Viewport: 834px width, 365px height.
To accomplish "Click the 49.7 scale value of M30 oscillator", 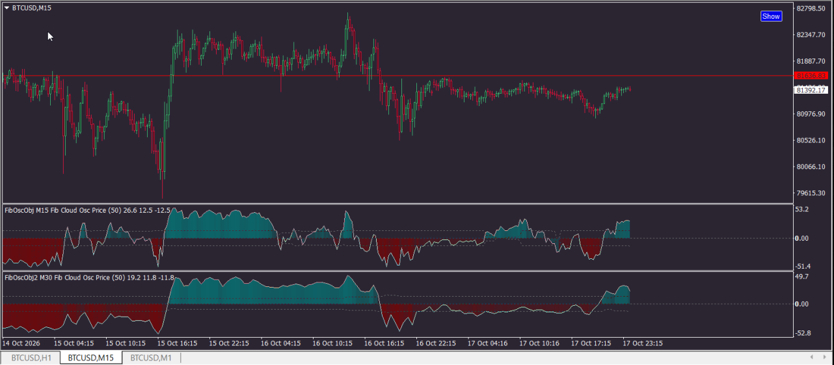I will pos(802,277).
